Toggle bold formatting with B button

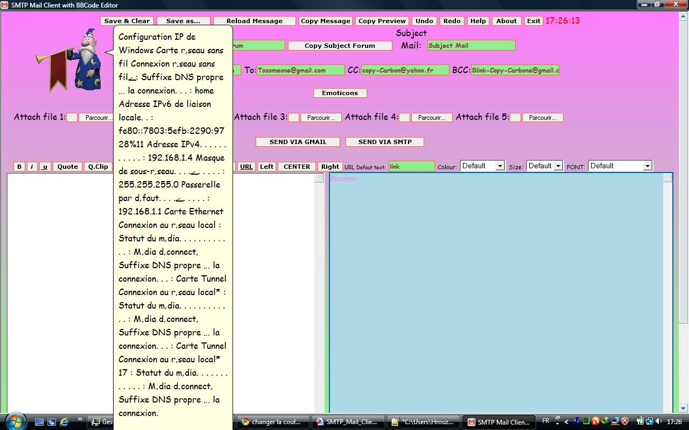pos(19,167)
